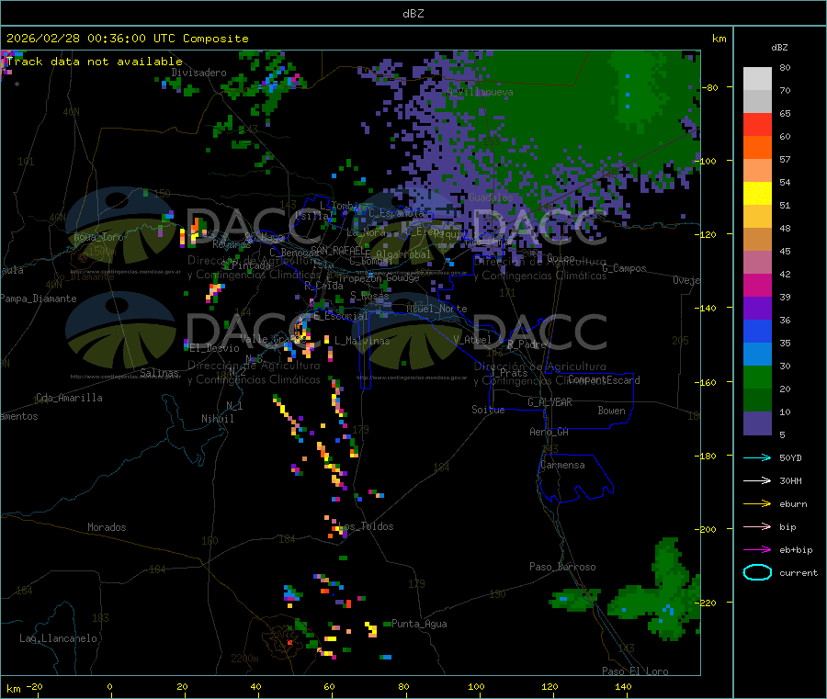
Task: Click the 'Morados' map label
Action: 107,527
